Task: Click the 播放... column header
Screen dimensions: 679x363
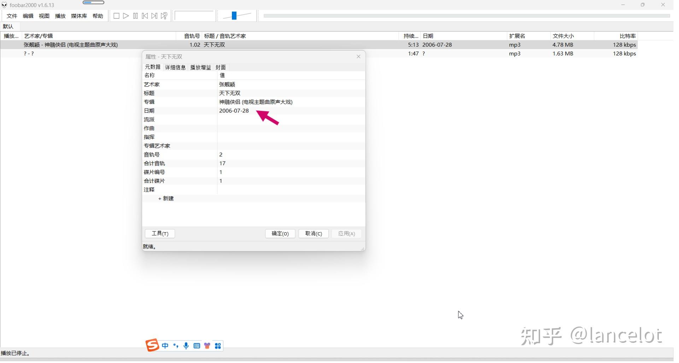Action: [x=11, y=36]
